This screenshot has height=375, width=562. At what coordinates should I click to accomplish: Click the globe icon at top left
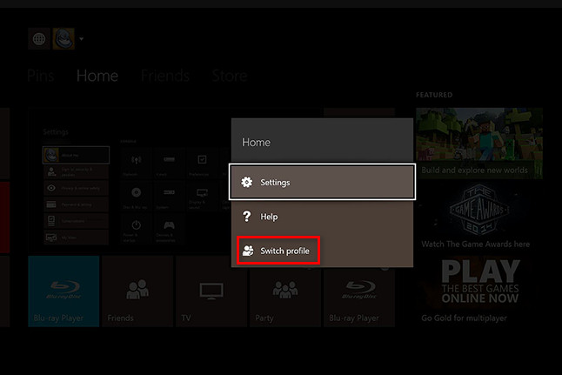(x=39, y=39)
